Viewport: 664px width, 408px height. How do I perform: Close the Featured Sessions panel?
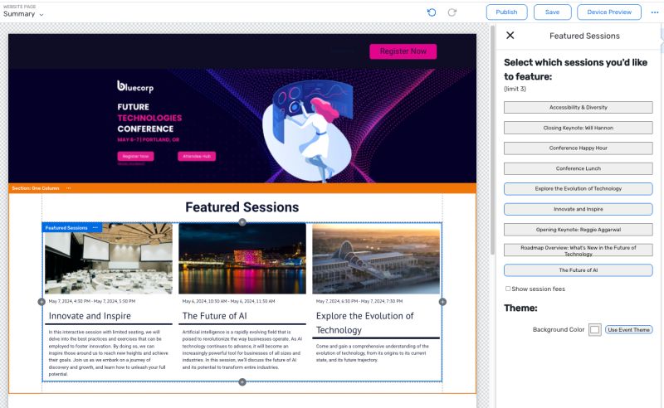tap(510, 36)
